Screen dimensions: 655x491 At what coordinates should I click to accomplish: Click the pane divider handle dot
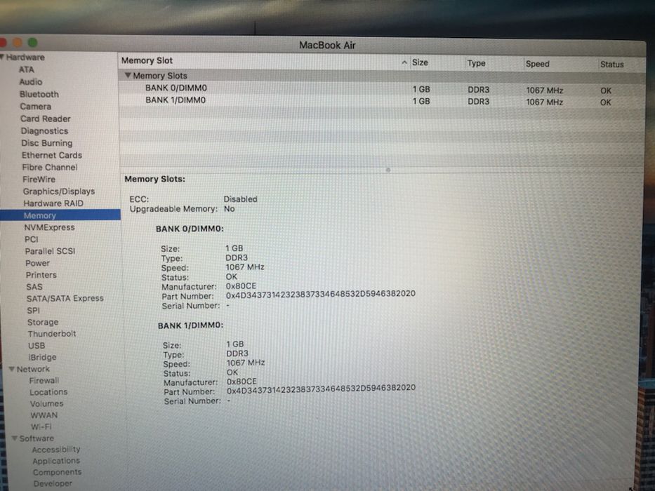coord(388,170)
